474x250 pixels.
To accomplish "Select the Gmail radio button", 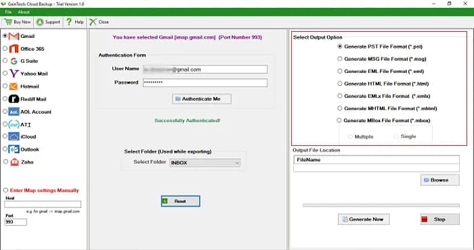I will 5,36.
